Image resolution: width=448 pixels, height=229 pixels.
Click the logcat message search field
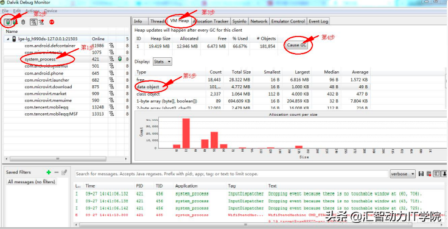tap(231, 174)
